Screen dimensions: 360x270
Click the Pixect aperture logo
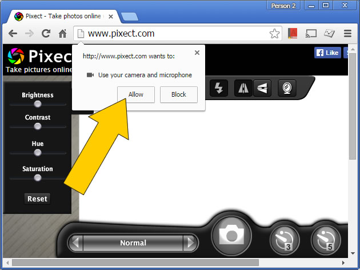coord(16,56)
